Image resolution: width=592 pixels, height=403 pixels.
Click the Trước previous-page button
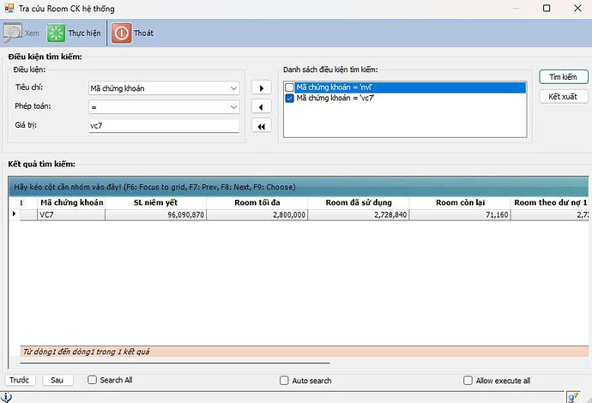coord(20,380)
